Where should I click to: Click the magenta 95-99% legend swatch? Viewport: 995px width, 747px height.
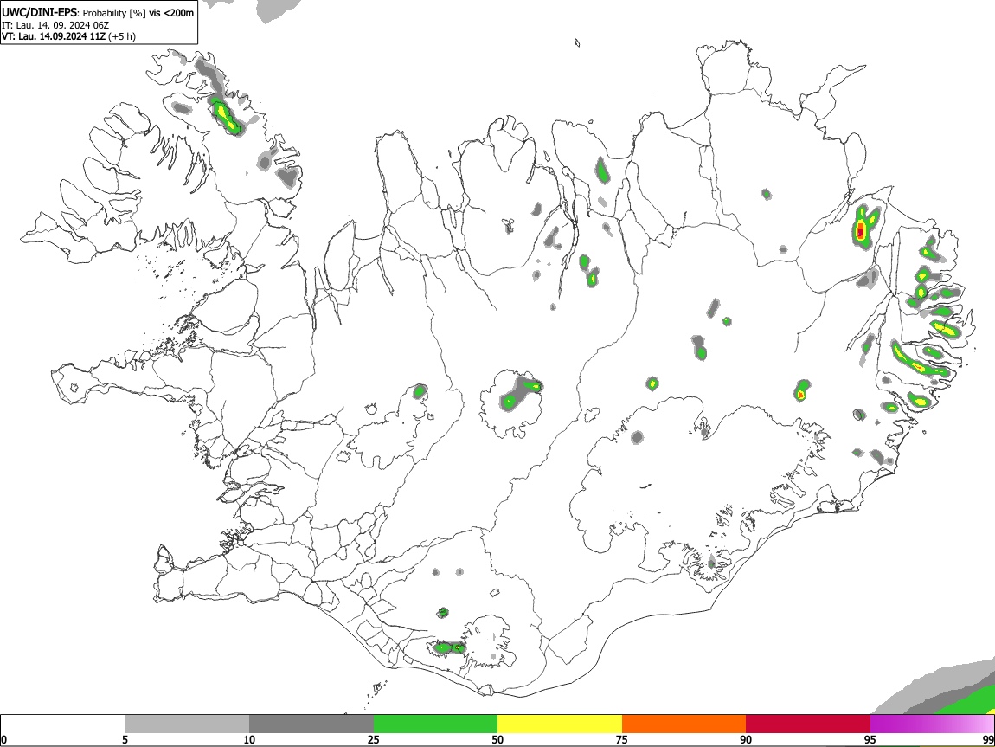pyautogui.click(x=932, y=724)
